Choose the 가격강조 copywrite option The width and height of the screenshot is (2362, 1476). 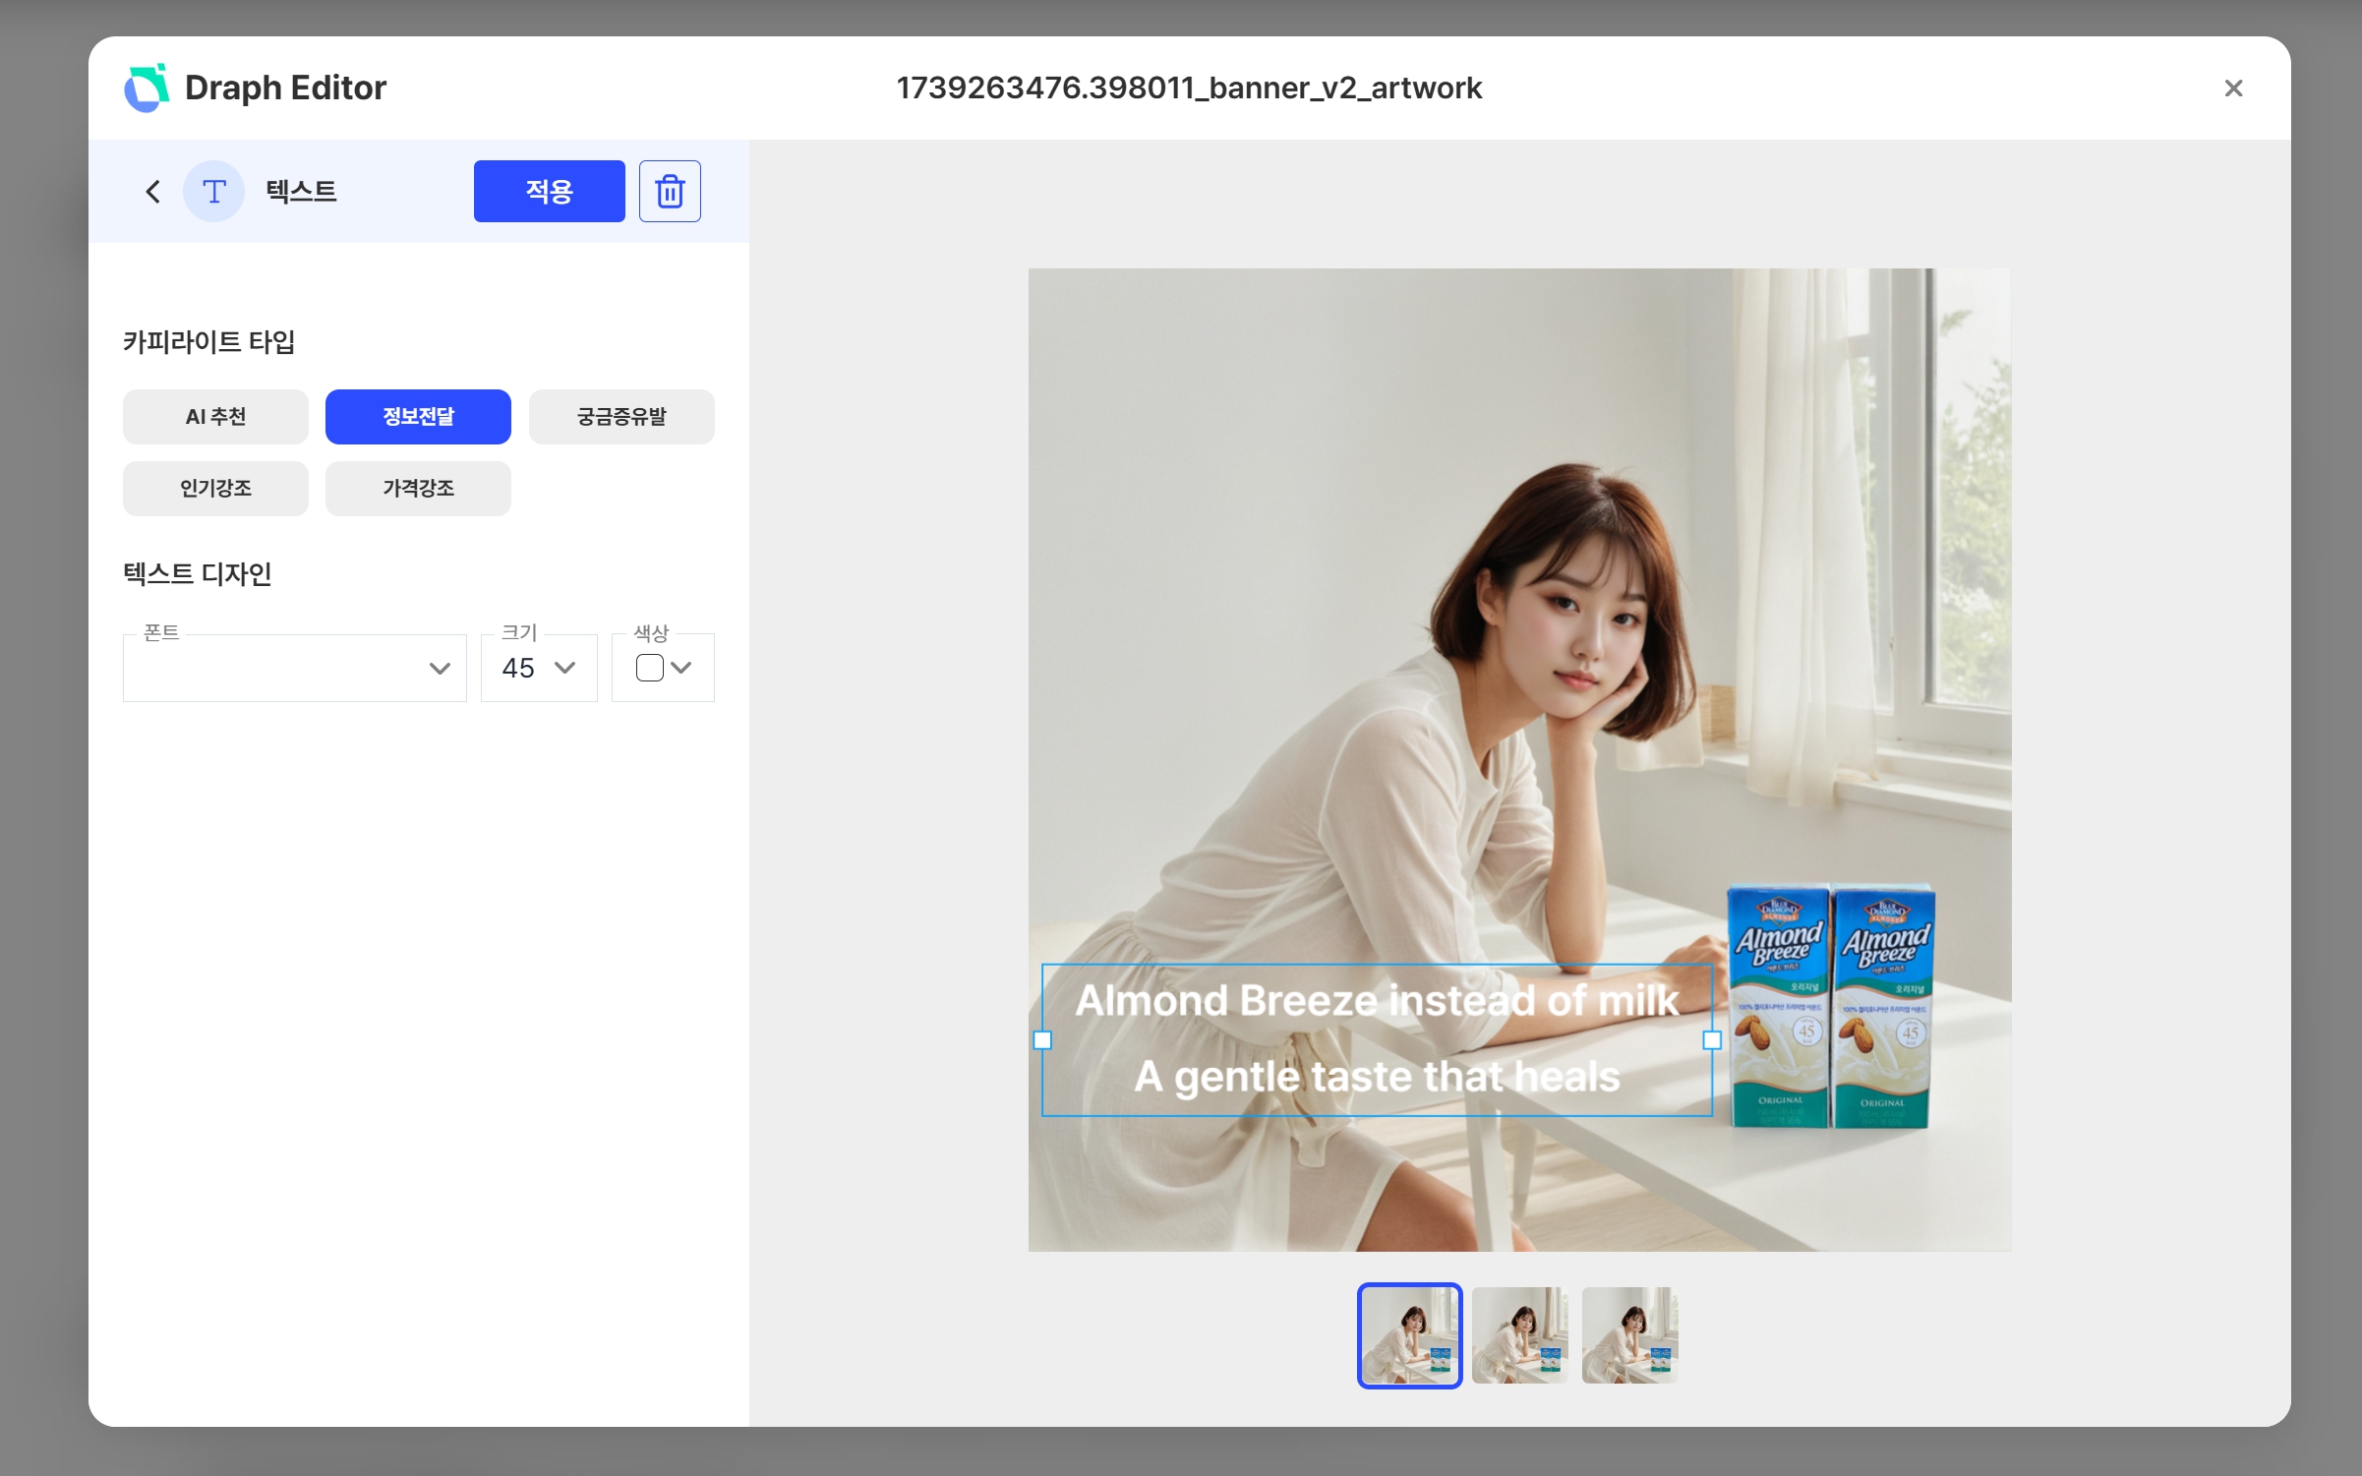418,489
